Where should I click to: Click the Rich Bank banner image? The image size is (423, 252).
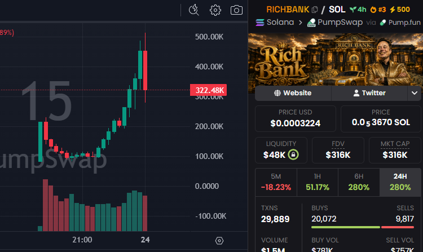pyautogui.click(x=336, y=59)
